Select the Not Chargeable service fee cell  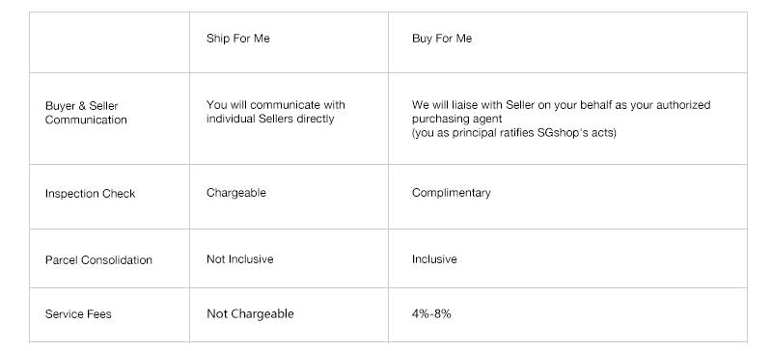(x=250, y=313)
